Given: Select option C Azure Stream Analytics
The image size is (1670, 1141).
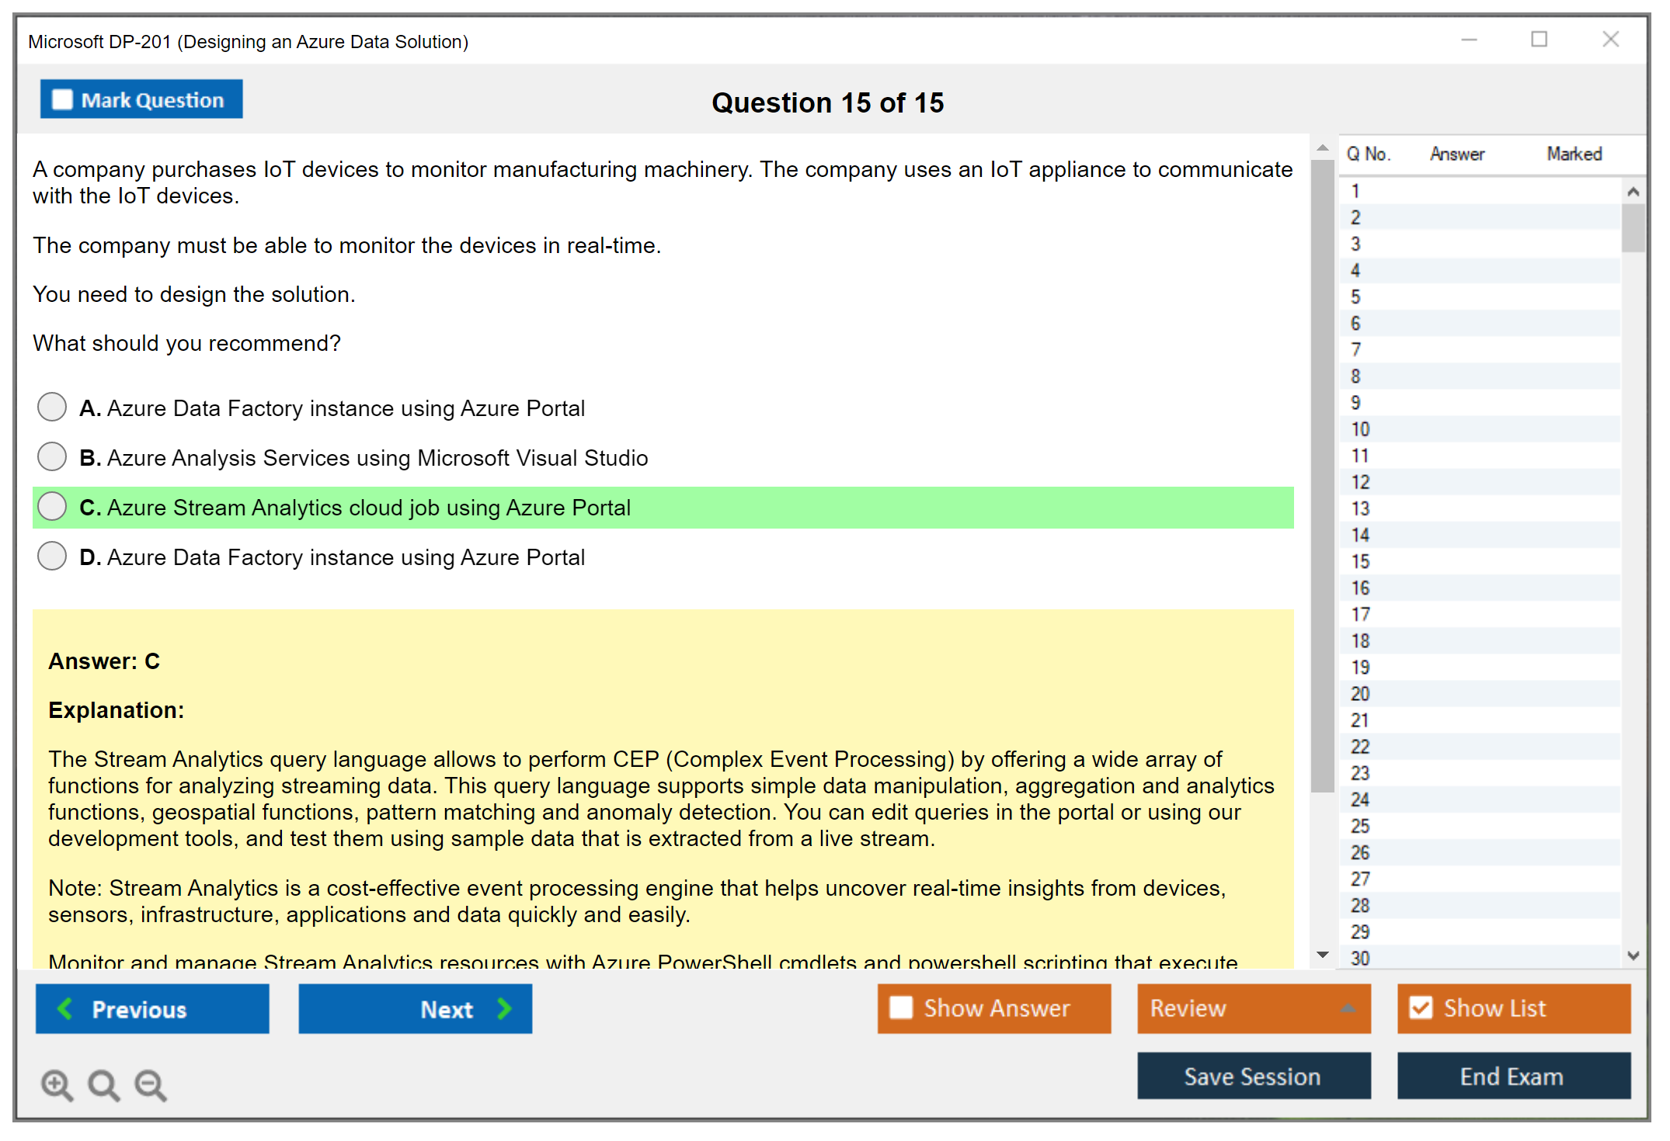Looking at the screenshot, I should tap(52, 507).
